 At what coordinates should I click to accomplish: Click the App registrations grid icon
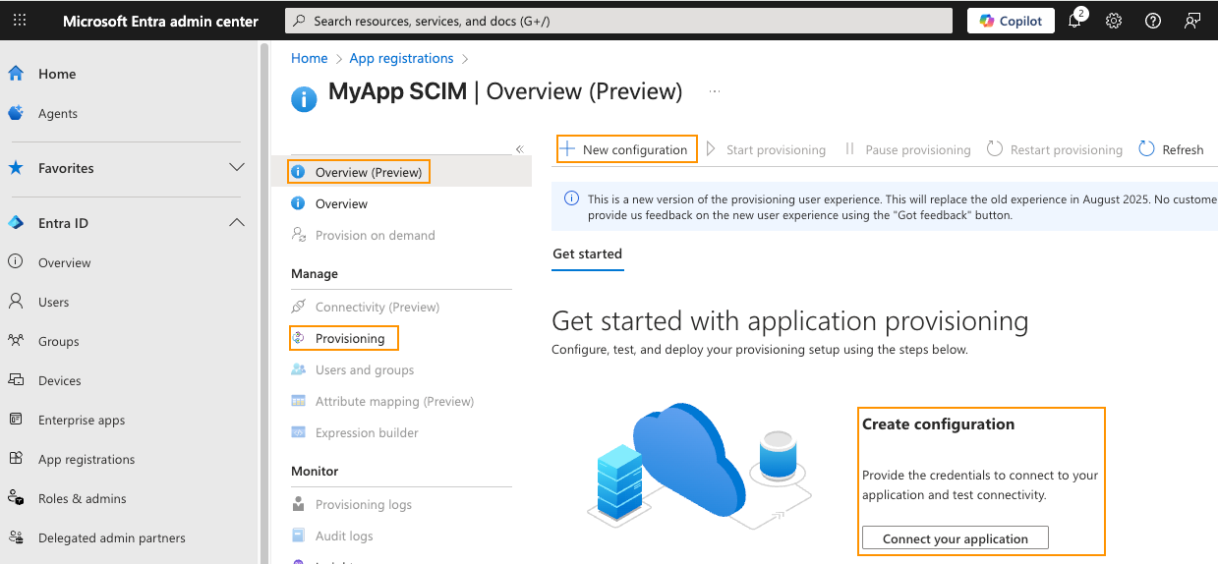16,459
